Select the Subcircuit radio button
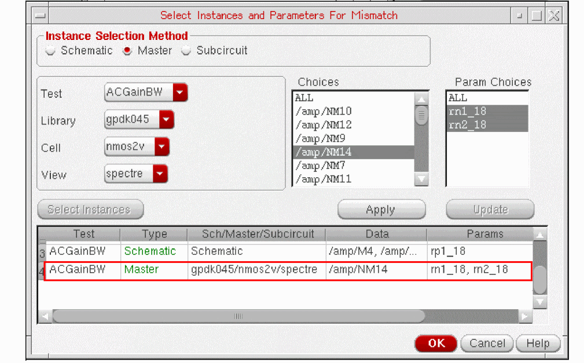The height and width of the screenshot is (363, 584). coord(186,51)
